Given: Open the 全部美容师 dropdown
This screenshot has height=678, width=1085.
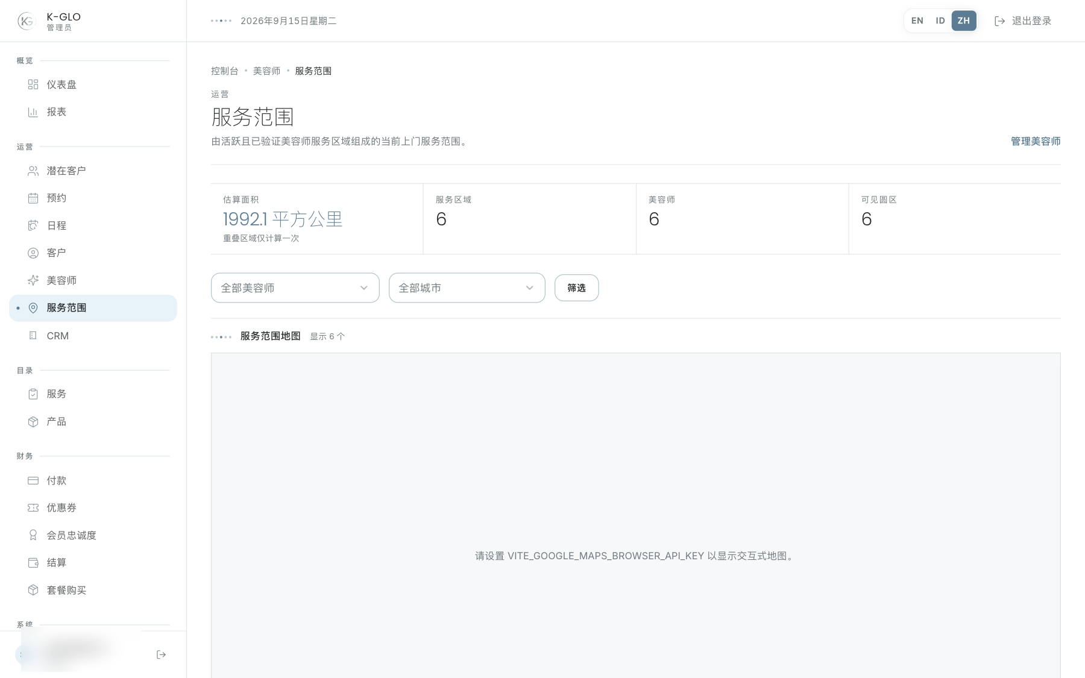Looking at the screenshot, I should click(295, 288).
